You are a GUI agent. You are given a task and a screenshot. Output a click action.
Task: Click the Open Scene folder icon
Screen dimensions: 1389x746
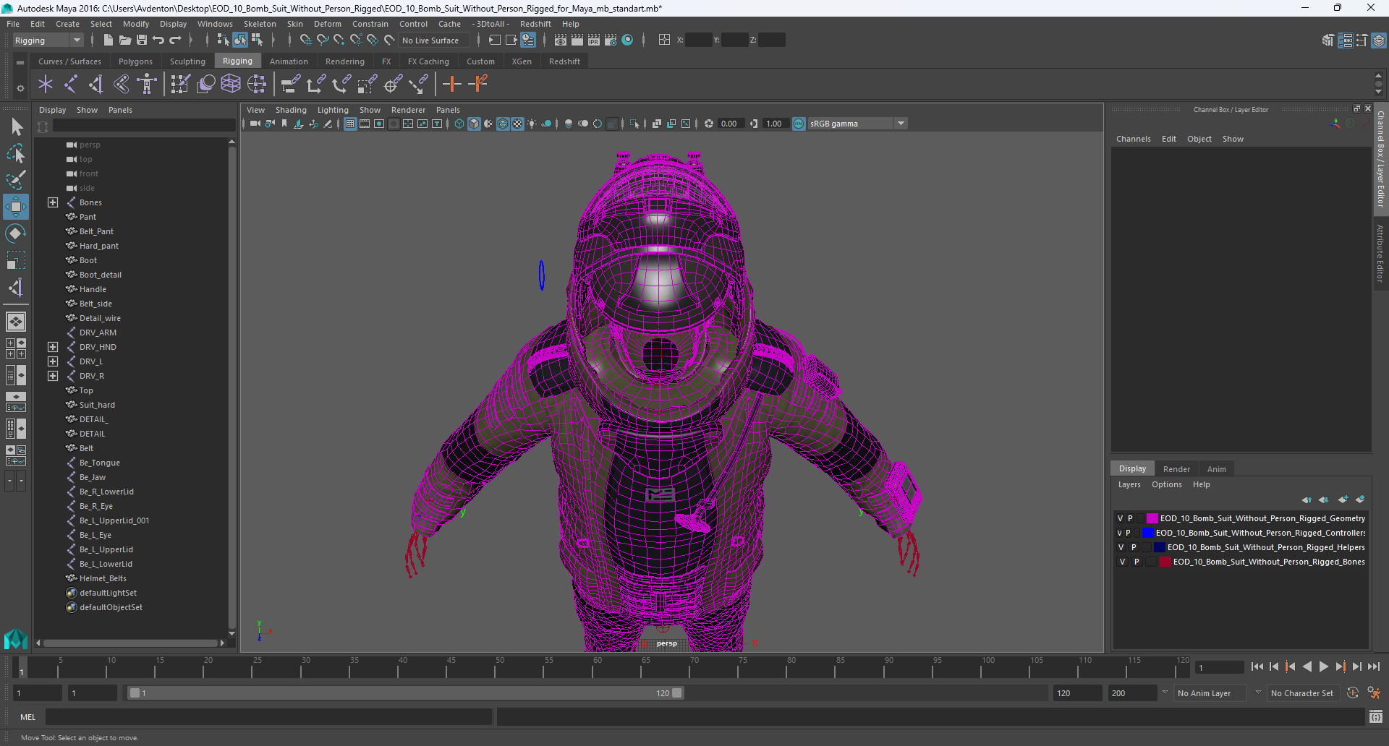[125, 40]
